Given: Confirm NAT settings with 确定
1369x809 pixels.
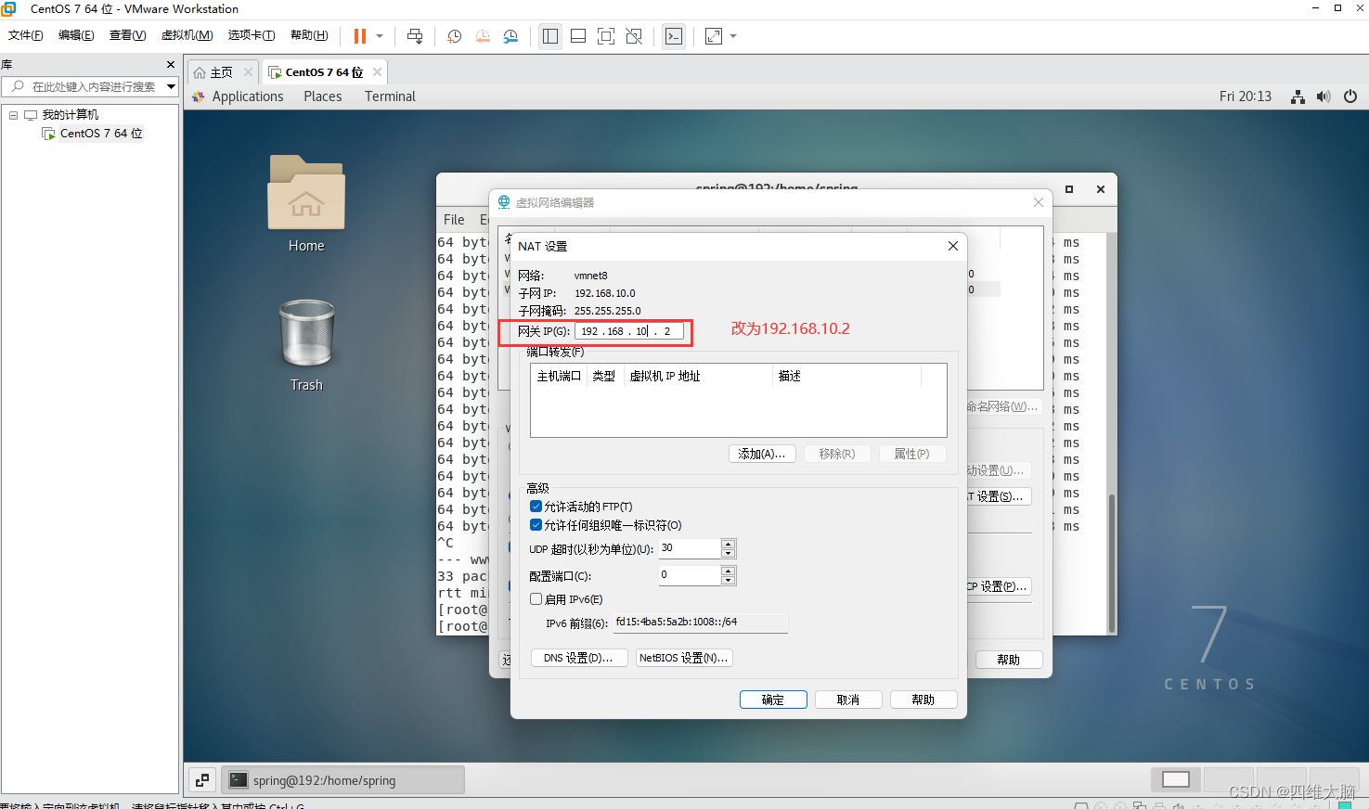Looking at the screenshot, I should coord(773,700).
